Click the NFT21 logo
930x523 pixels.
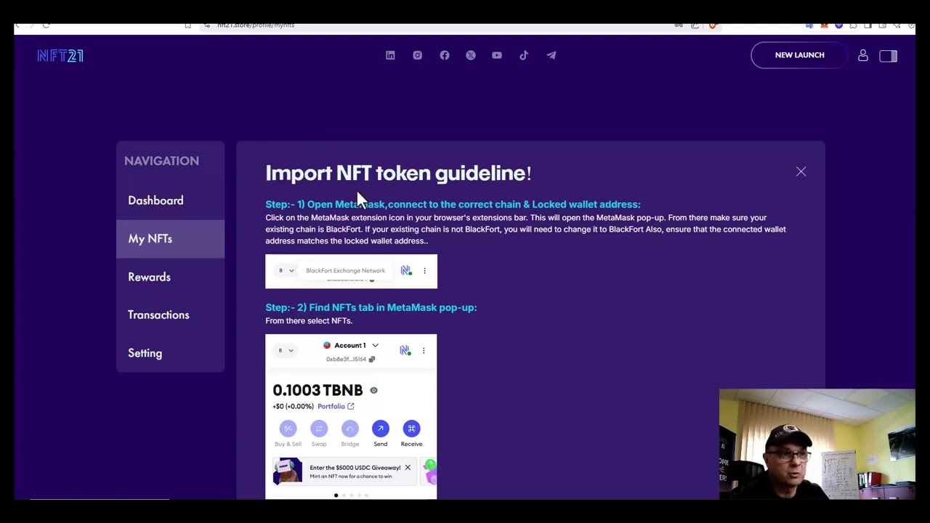60,56
